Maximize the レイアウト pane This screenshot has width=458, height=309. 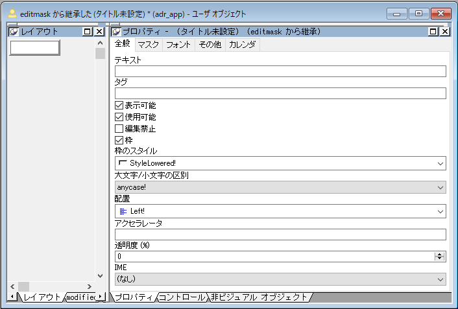(x=88, y=32)
